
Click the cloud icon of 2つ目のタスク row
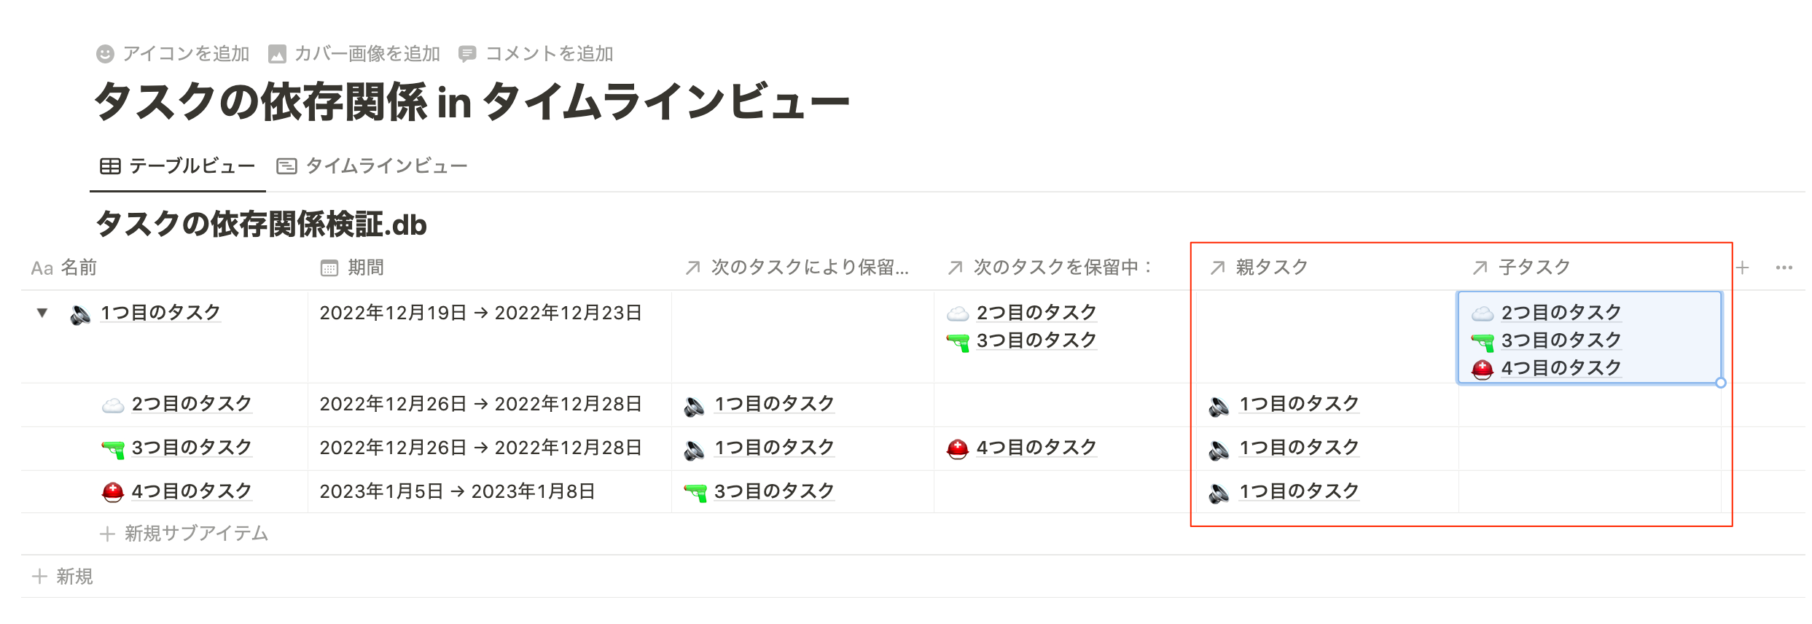coord(112,405)
